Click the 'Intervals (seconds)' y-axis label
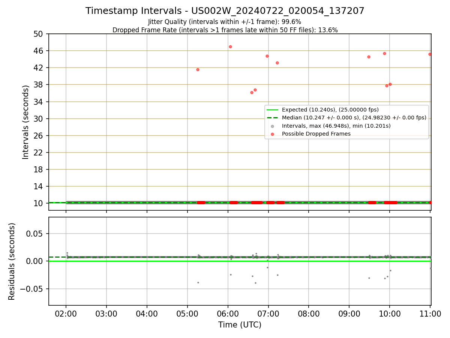The height and width of the screenshot is (338, 450). (x=25, y=122)
